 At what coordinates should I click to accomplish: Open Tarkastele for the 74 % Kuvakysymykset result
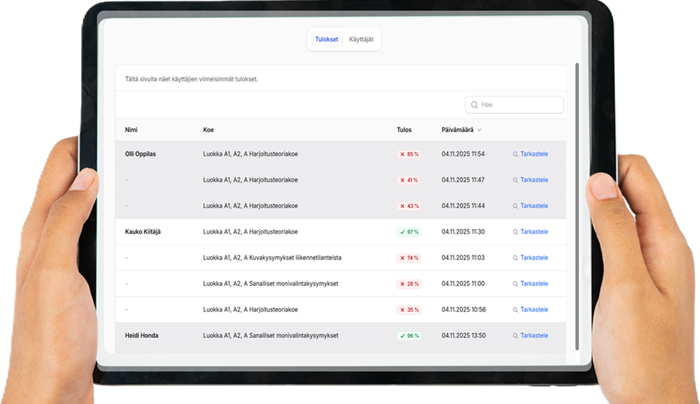[x=533, y=258]
